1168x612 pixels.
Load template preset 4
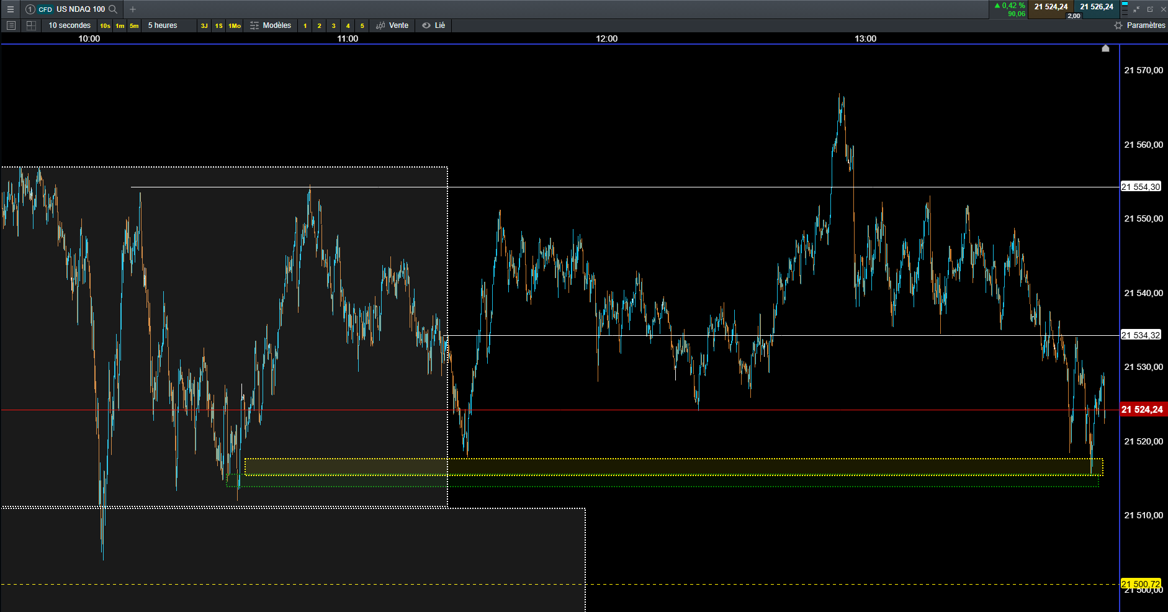click(x=348, y=25)
